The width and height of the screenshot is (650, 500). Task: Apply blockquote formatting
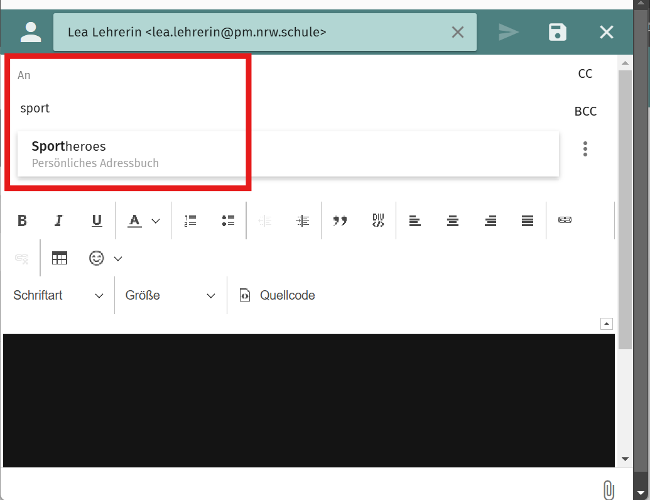point(340,220)
